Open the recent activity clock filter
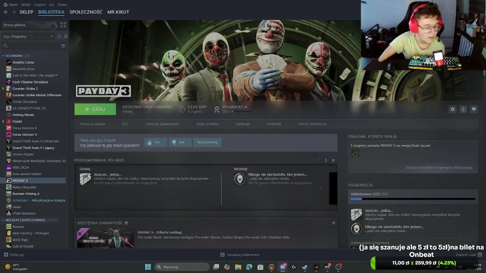 (x=59, y=36)
